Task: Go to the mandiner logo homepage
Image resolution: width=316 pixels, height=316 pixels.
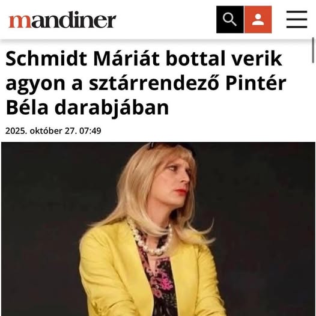Action: tap(62, 20)
